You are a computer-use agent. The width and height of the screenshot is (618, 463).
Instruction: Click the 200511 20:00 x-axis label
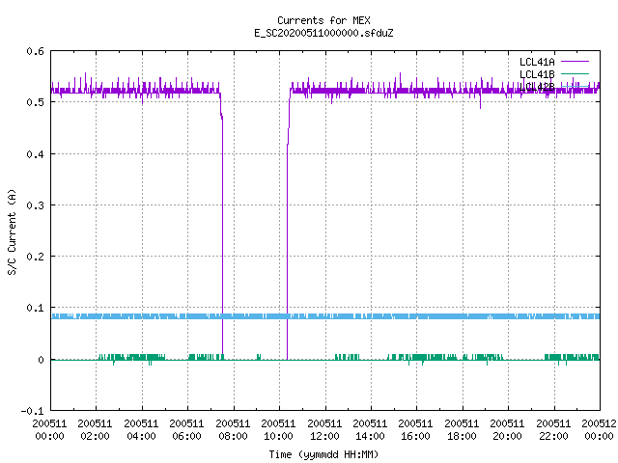pos(507,429)
